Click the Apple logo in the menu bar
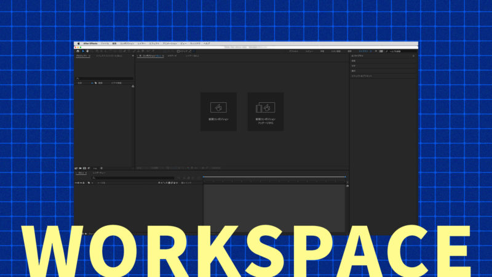 click(x=78, y=44)
